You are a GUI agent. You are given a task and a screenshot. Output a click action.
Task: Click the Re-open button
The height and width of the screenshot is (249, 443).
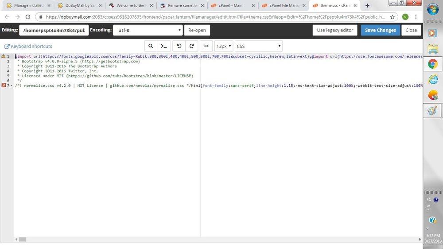(x=197, y=30)
